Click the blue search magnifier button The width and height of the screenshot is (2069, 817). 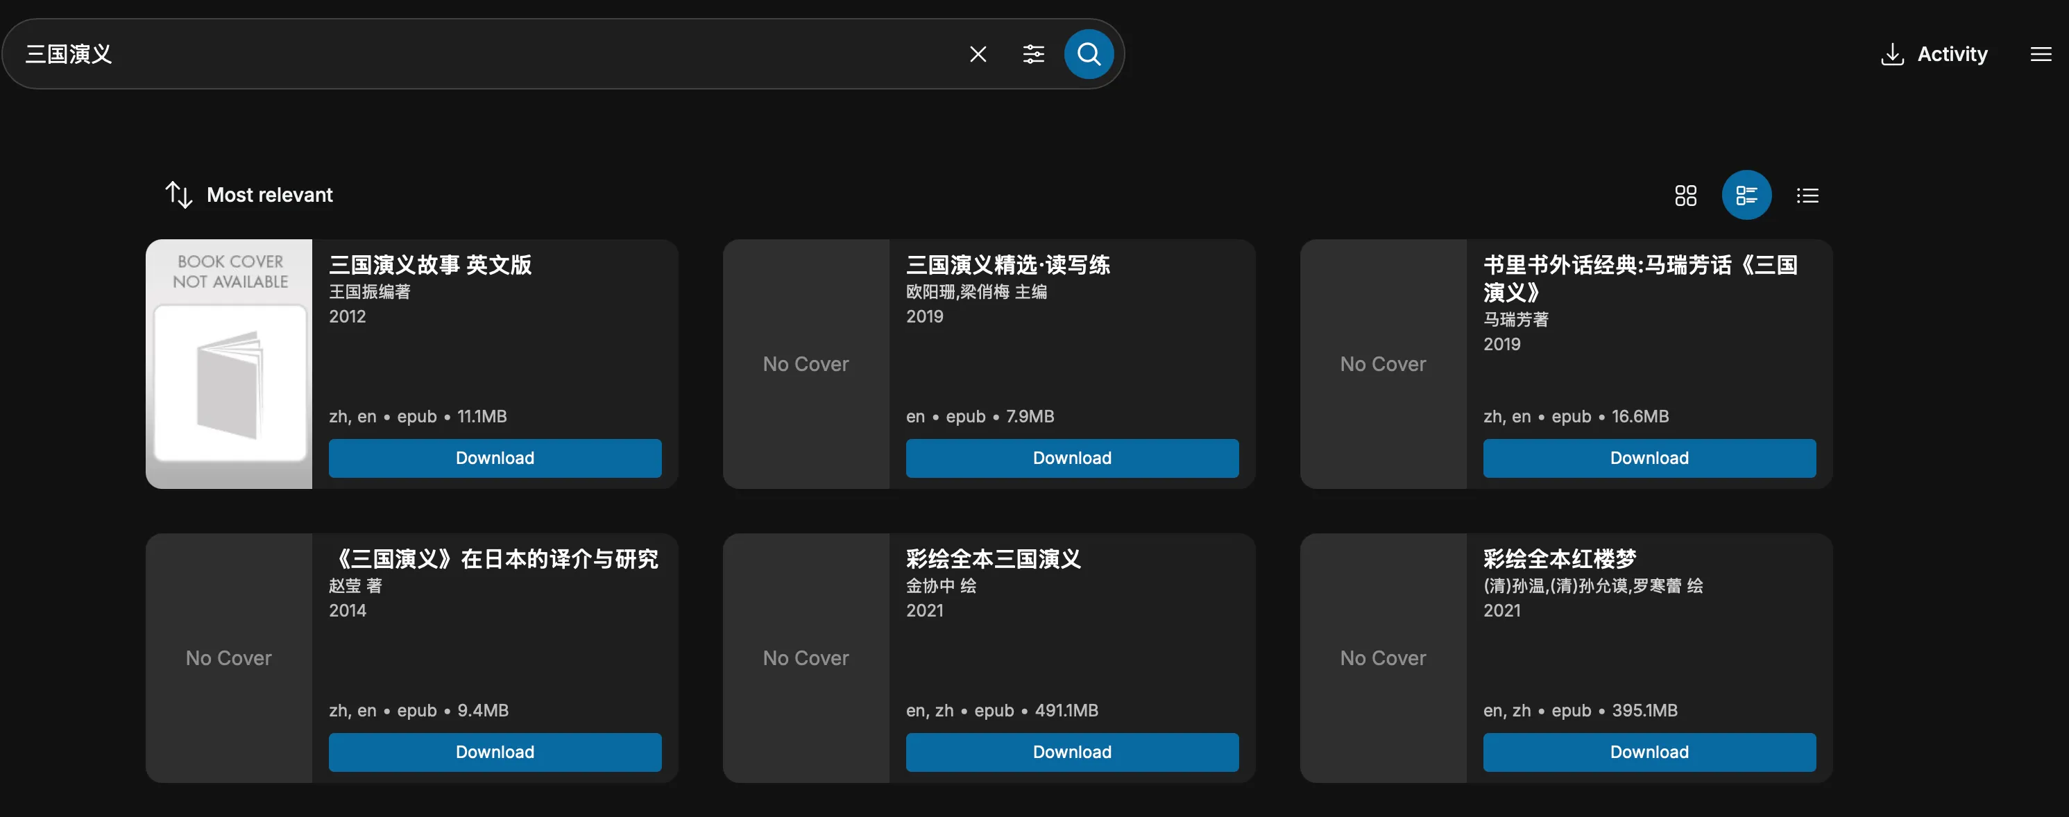pyautogui.click(x=1089, y=54)
